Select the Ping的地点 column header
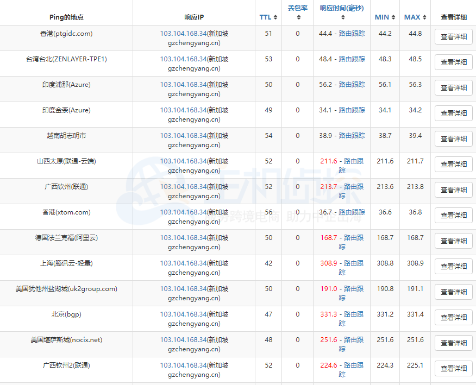Viewport: 476px width, 385px height. [66, 17]
